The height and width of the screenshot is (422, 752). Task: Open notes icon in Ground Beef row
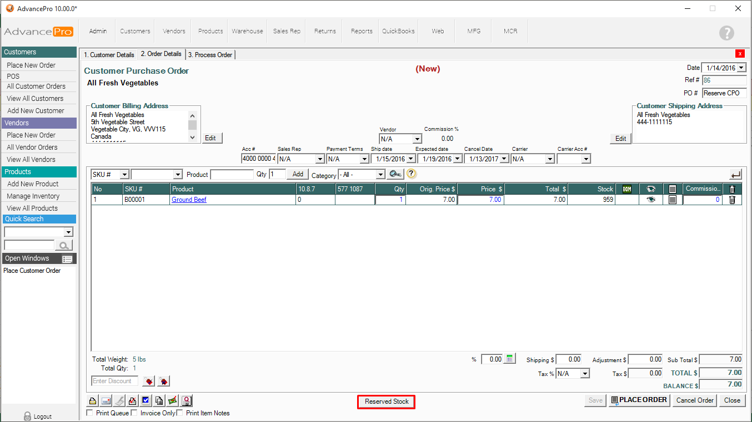[673, 200]
